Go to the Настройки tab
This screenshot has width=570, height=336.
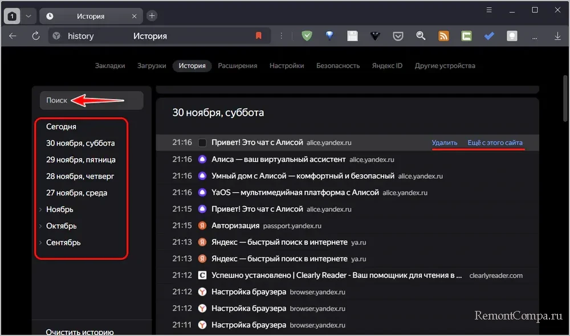287,65
